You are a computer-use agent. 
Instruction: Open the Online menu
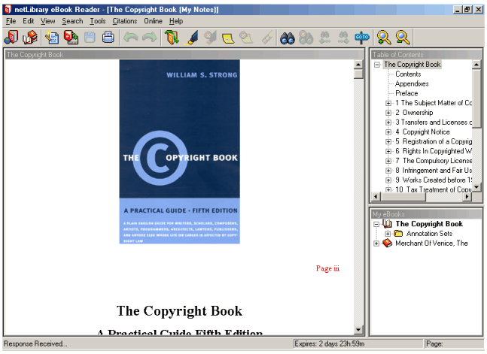[153, 21]
